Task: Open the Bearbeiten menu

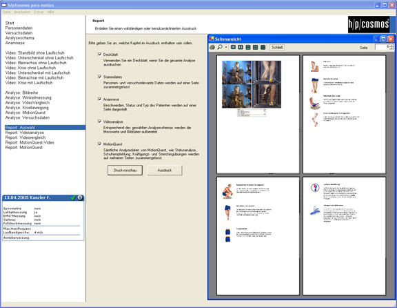Action: pyautogui.click(x=22, y=12)
